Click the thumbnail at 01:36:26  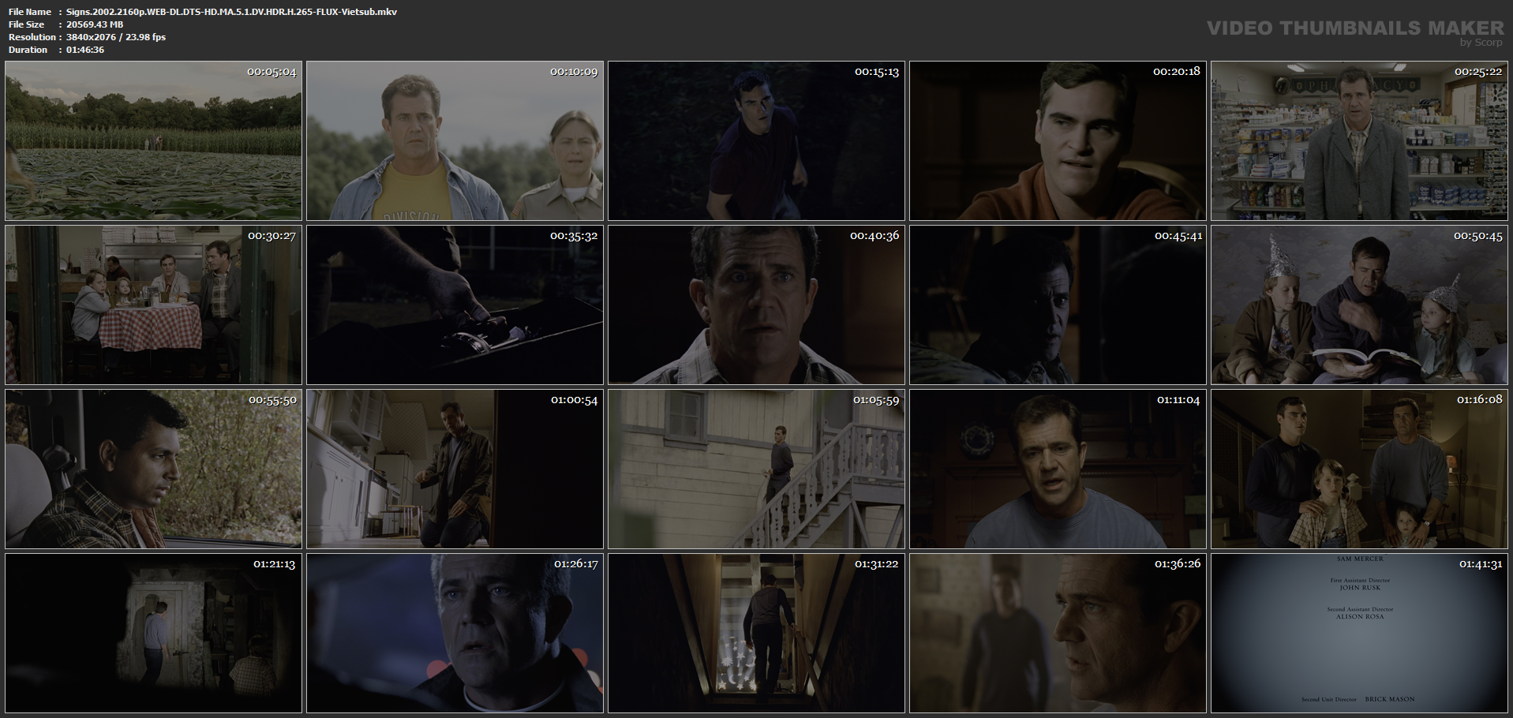click(x=1058, y=633)
